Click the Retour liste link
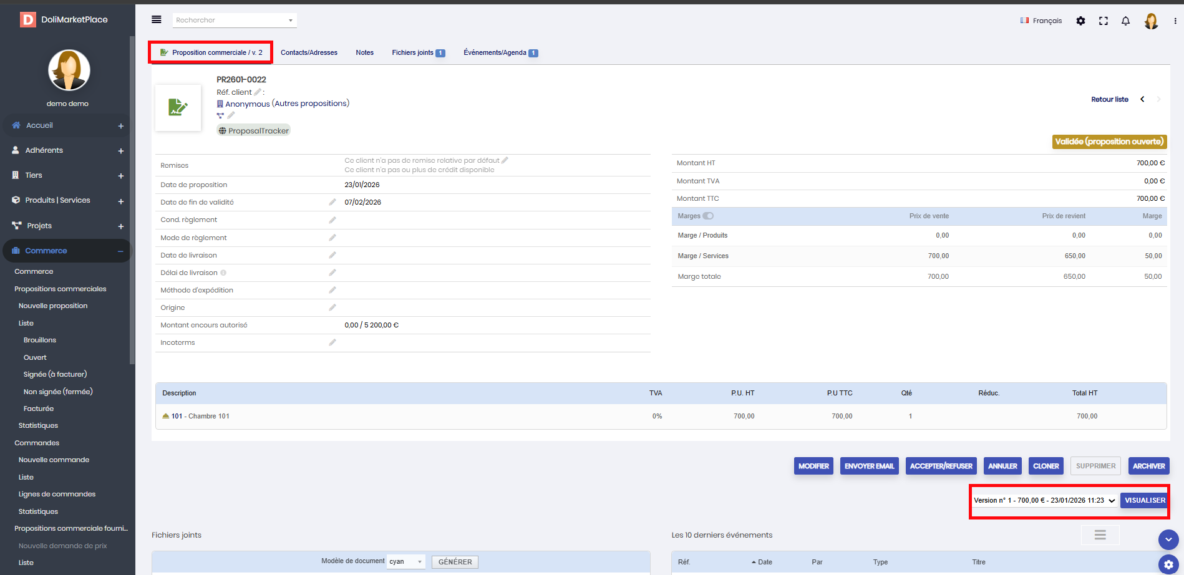 (1109, 99)
